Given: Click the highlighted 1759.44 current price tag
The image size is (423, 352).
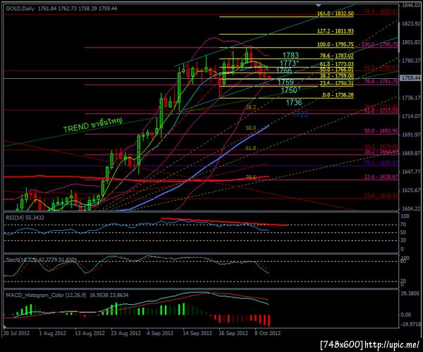Looking at the screenshot, I should [x=410, y=78].
